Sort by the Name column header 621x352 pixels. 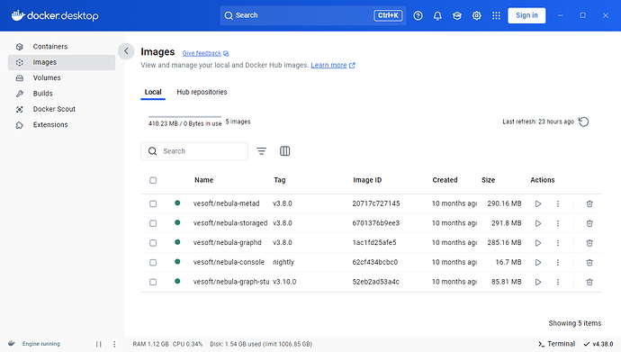point(203,180)
